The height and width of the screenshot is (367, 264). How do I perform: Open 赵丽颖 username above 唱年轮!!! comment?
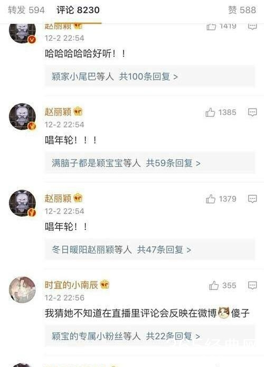point(58,112)
